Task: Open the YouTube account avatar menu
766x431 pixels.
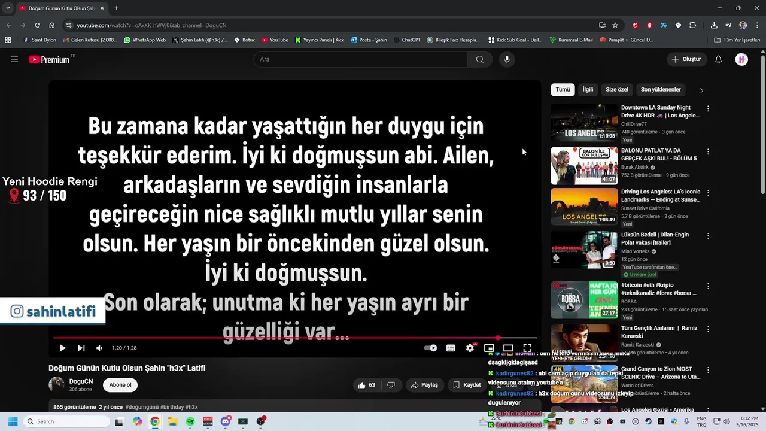Action: point(741,59)
